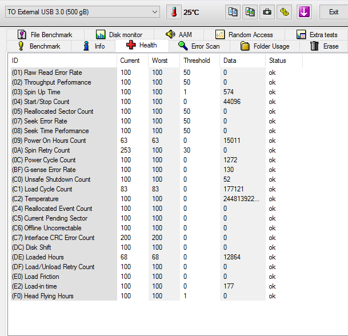The height and width of the screenshot is (336, 348).
Task: Click the copy text to clipboard icon
Action: (233, 12)
